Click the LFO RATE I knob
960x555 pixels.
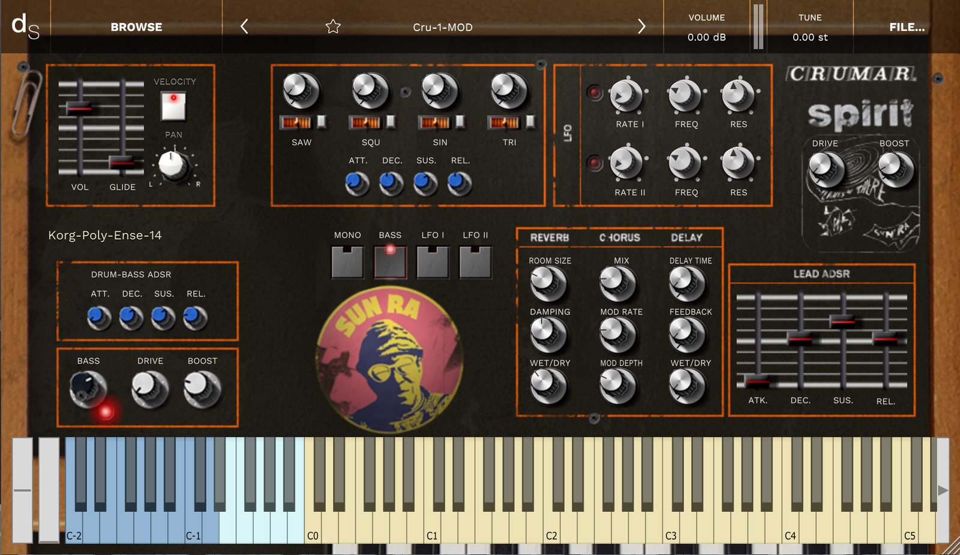coord(626,95)
